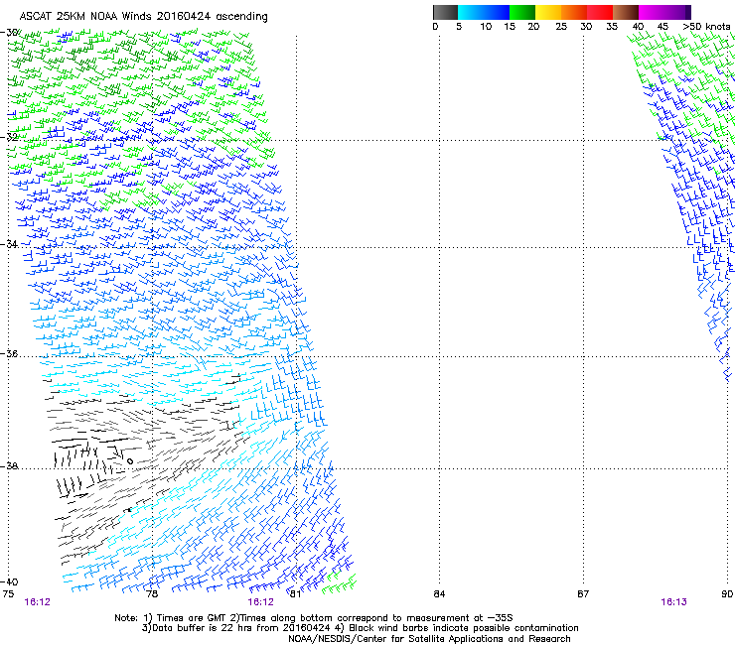This screenshot has height=645, width=735.
Task: Click the purple time stamp '18:13'
Action: 673,602
